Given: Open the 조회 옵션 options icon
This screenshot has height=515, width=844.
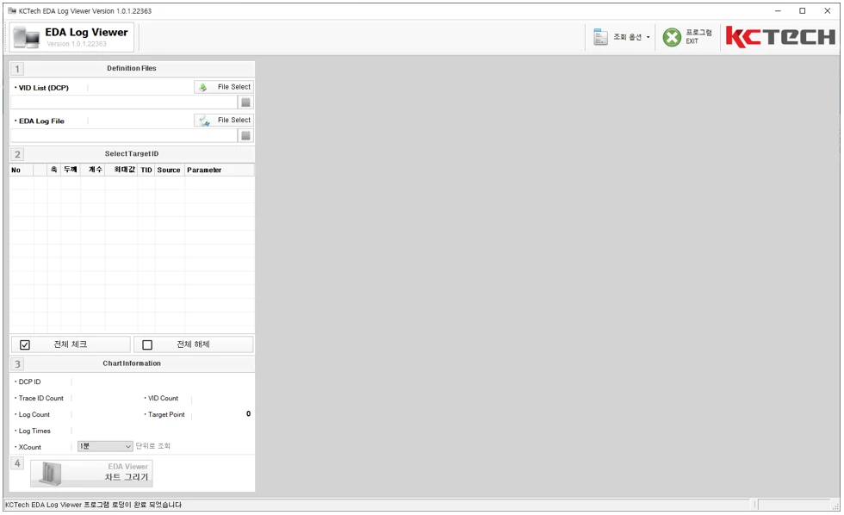Looking at the screenshot, I should coord(600,37).
